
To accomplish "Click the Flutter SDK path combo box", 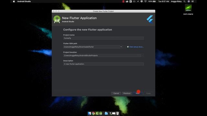I will click(93, 47).
